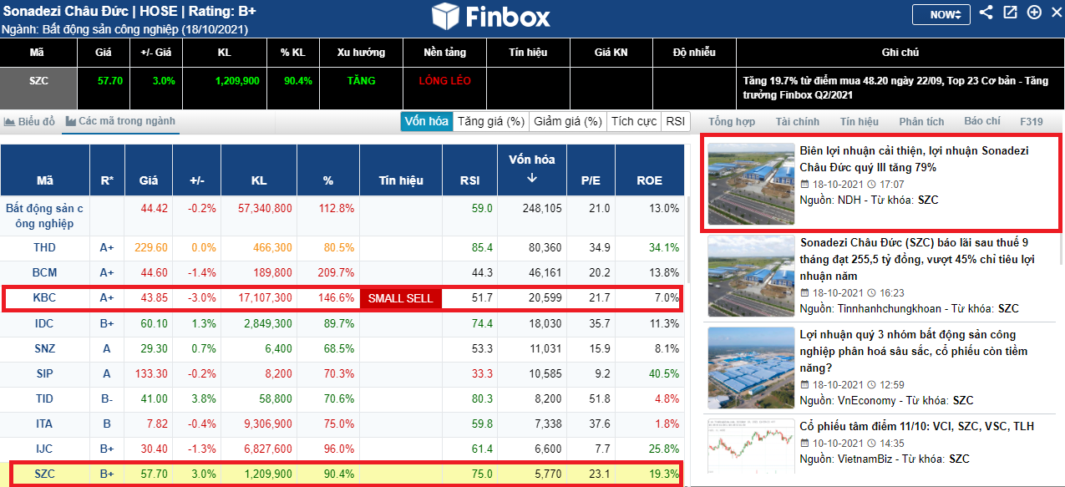Viewport: 1065px width, 487px height.
Task: Select the TID stock ticker
Action: point(44,399)
